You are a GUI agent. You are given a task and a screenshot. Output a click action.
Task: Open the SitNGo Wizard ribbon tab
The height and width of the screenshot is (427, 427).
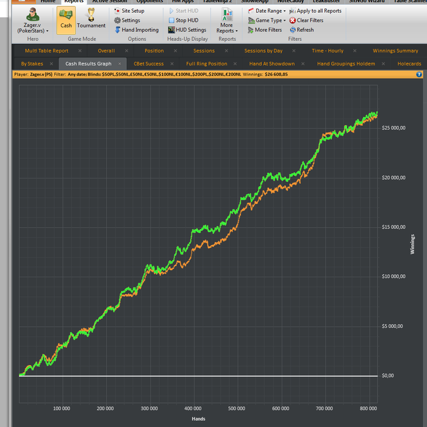tap(367, 1)
